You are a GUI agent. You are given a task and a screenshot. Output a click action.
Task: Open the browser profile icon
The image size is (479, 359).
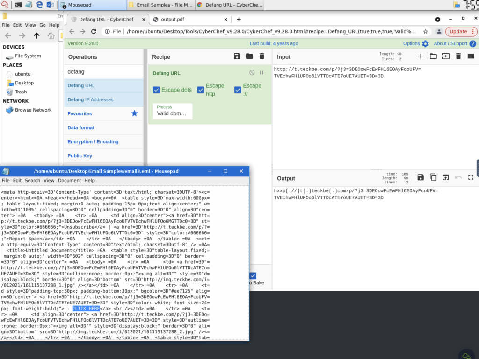pyautogui.click(x=439, y=31)
